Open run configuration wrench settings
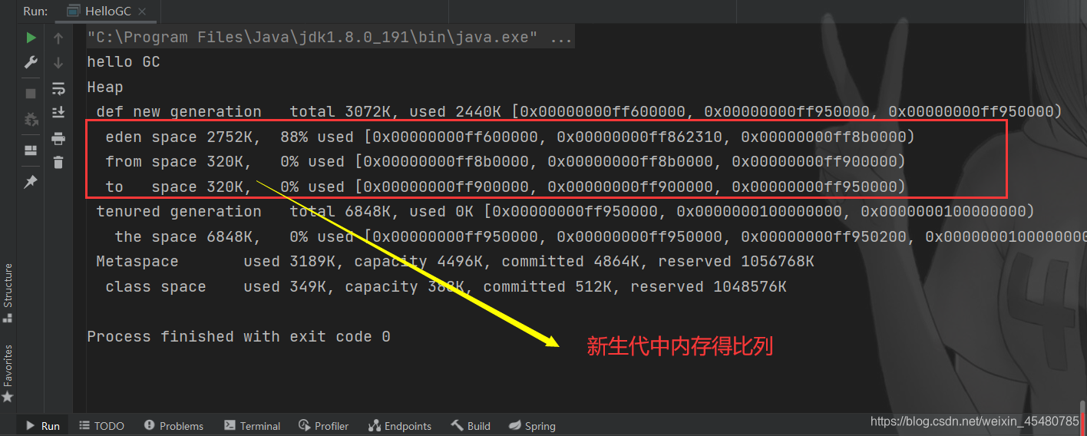This screenshot has width=1087, height=436. (31, 62)
